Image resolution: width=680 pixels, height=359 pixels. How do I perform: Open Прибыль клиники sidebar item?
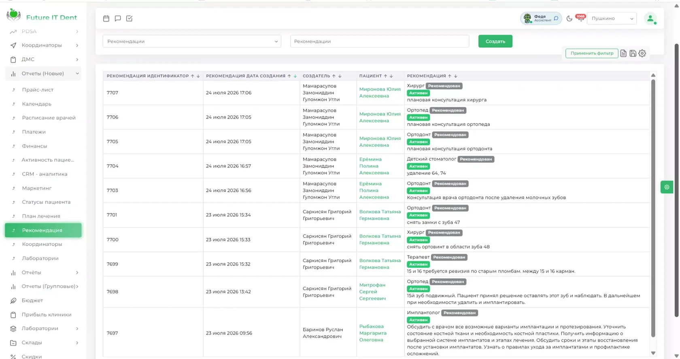(x=47, y=315)
